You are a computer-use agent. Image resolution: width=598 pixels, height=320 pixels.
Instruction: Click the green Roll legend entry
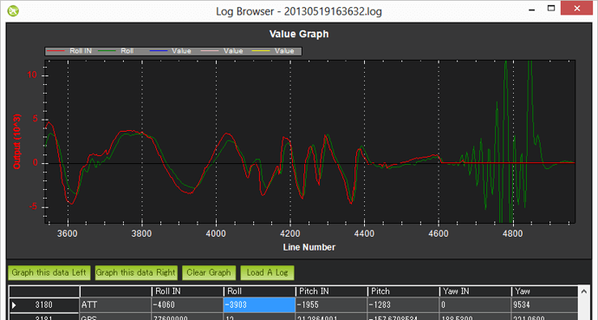pyautogui.click(x=116, y=51)
